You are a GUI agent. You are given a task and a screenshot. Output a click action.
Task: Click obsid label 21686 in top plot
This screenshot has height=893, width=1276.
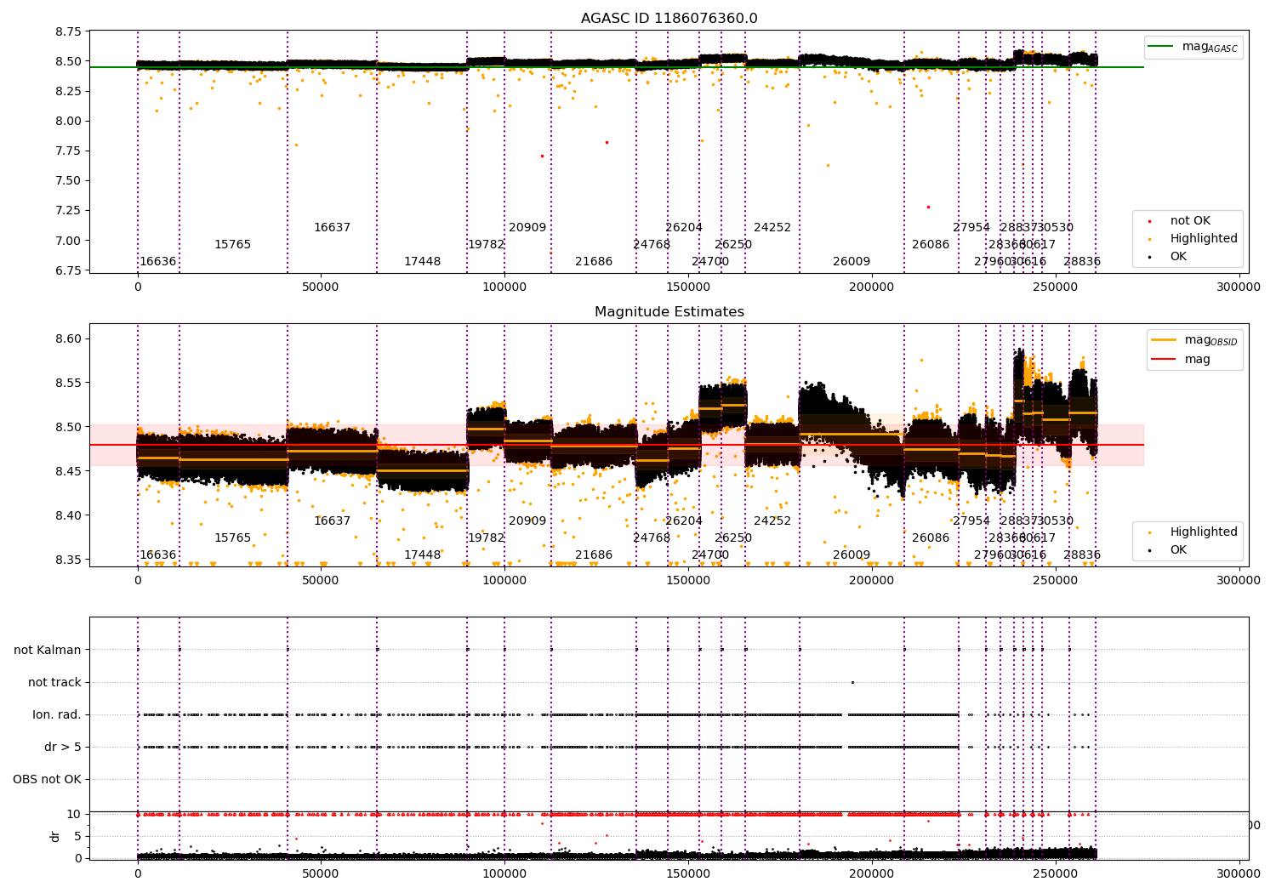[594, 262]
